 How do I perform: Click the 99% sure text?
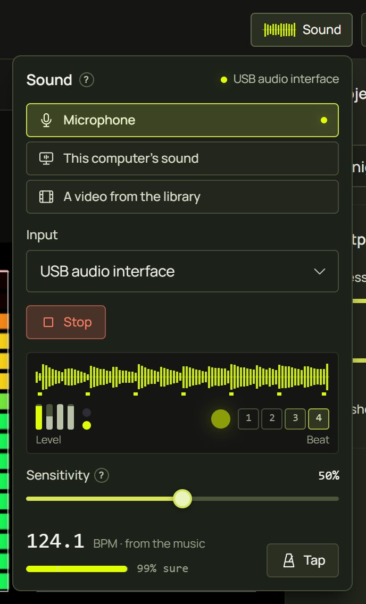[163, 568]
